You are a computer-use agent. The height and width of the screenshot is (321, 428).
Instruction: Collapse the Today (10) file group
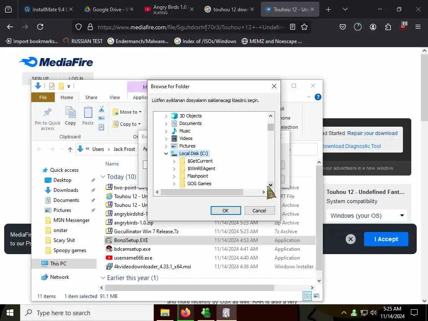[x=103, y=177]
